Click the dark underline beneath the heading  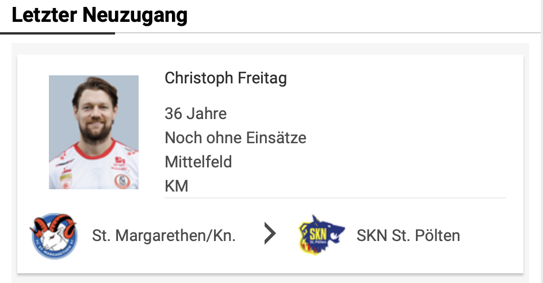coord(58,33)
